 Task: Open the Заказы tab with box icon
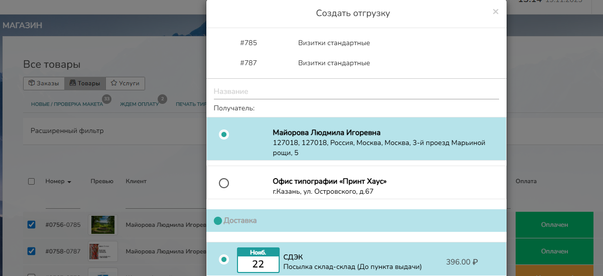click(x=44, y=83)
